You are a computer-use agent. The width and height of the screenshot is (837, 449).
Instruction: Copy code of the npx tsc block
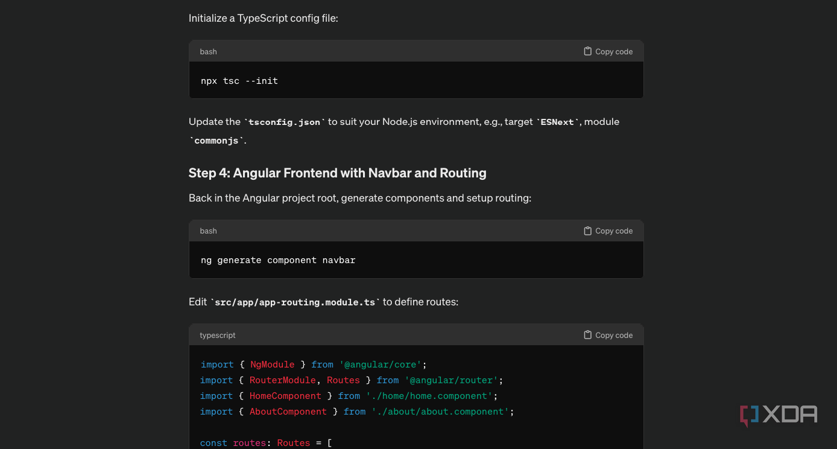point(608,51)
